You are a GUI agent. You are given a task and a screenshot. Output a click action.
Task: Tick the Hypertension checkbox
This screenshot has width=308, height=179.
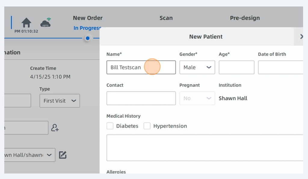[147, 126]
